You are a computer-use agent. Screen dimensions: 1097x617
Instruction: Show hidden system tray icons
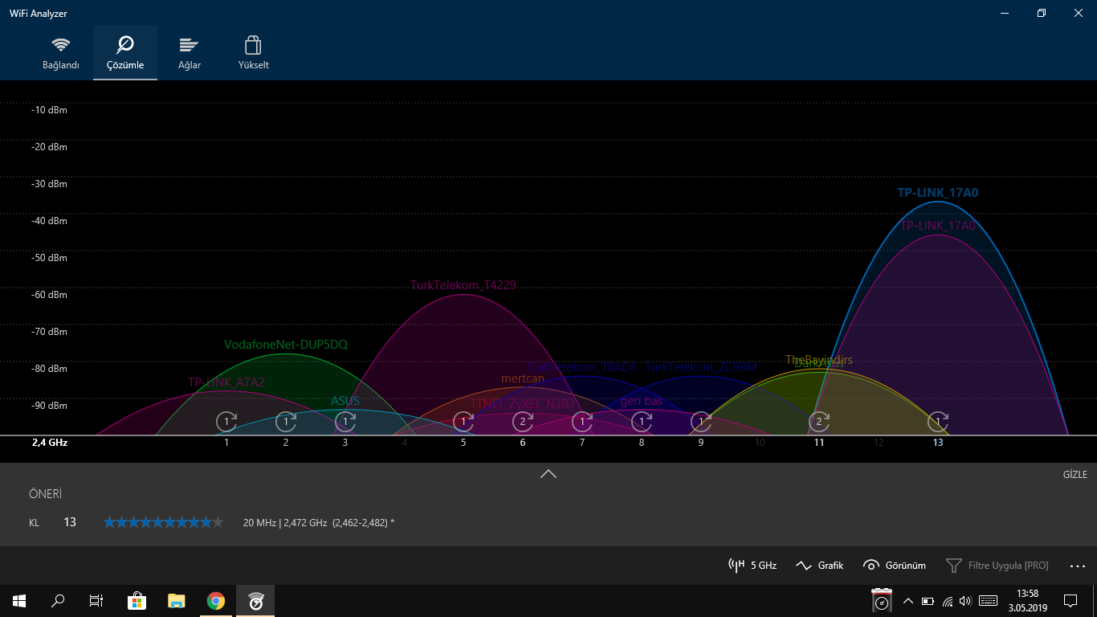tap(908, 601)
